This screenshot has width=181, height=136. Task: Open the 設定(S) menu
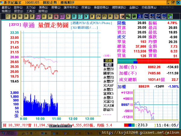coord(18,11)
